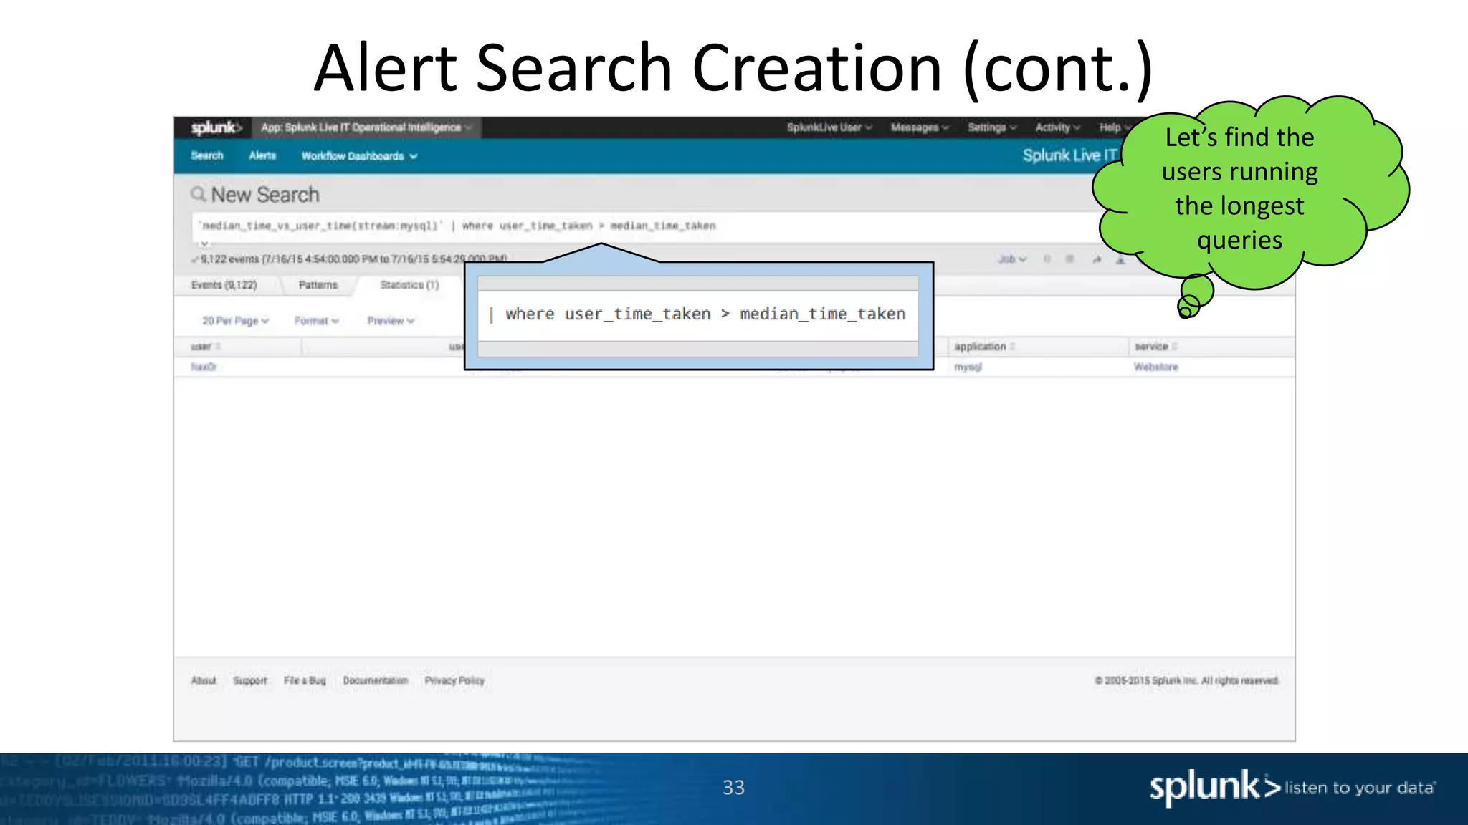Sort by the user column
1468x825 pixels.
(218, 347)
